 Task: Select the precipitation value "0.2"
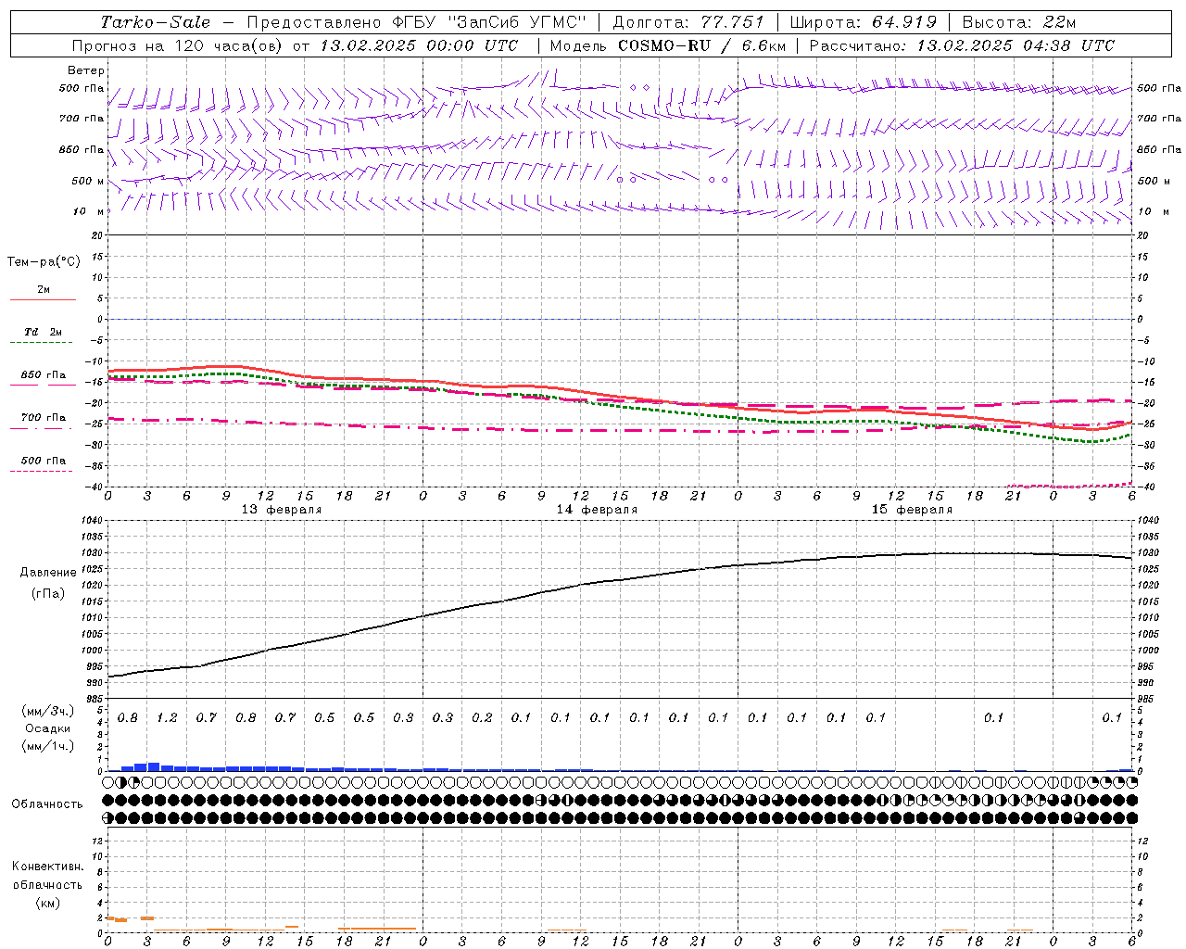tap(482, 718)
